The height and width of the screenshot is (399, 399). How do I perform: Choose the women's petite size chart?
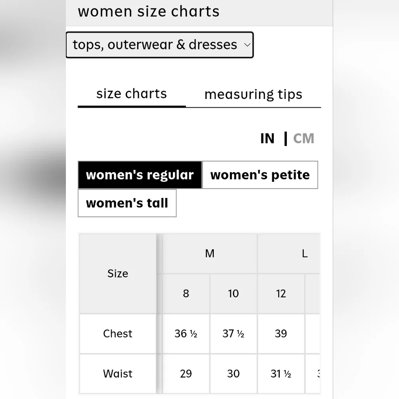(x=260, y=175)
